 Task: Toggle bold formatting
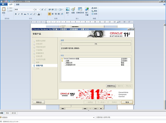[x=16, y=14]
